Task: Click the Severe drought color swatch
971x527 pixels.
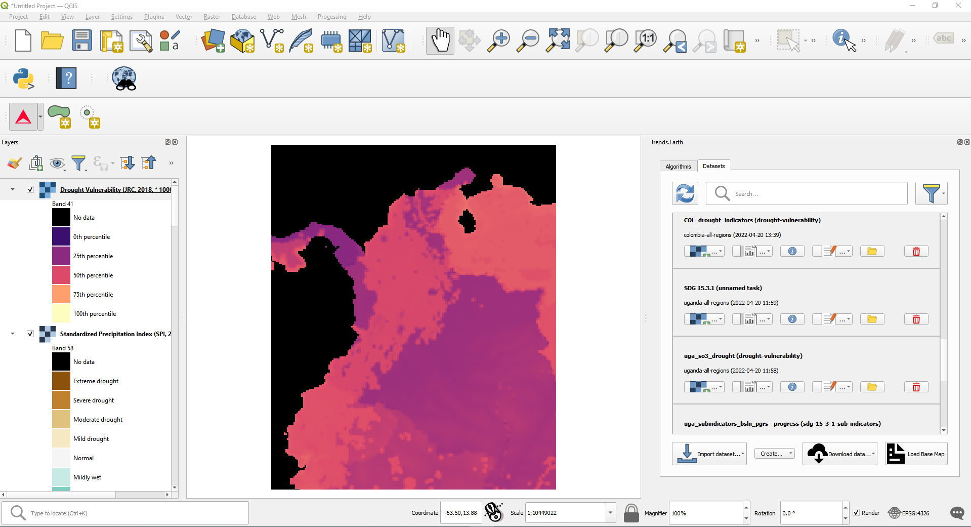Action: tap(60, 400)
